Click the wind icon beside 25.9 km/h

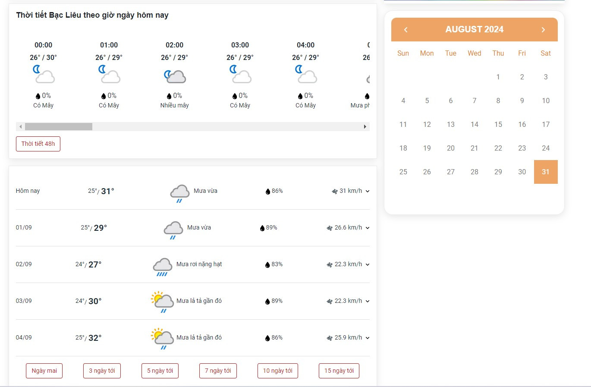pos(330,338)
